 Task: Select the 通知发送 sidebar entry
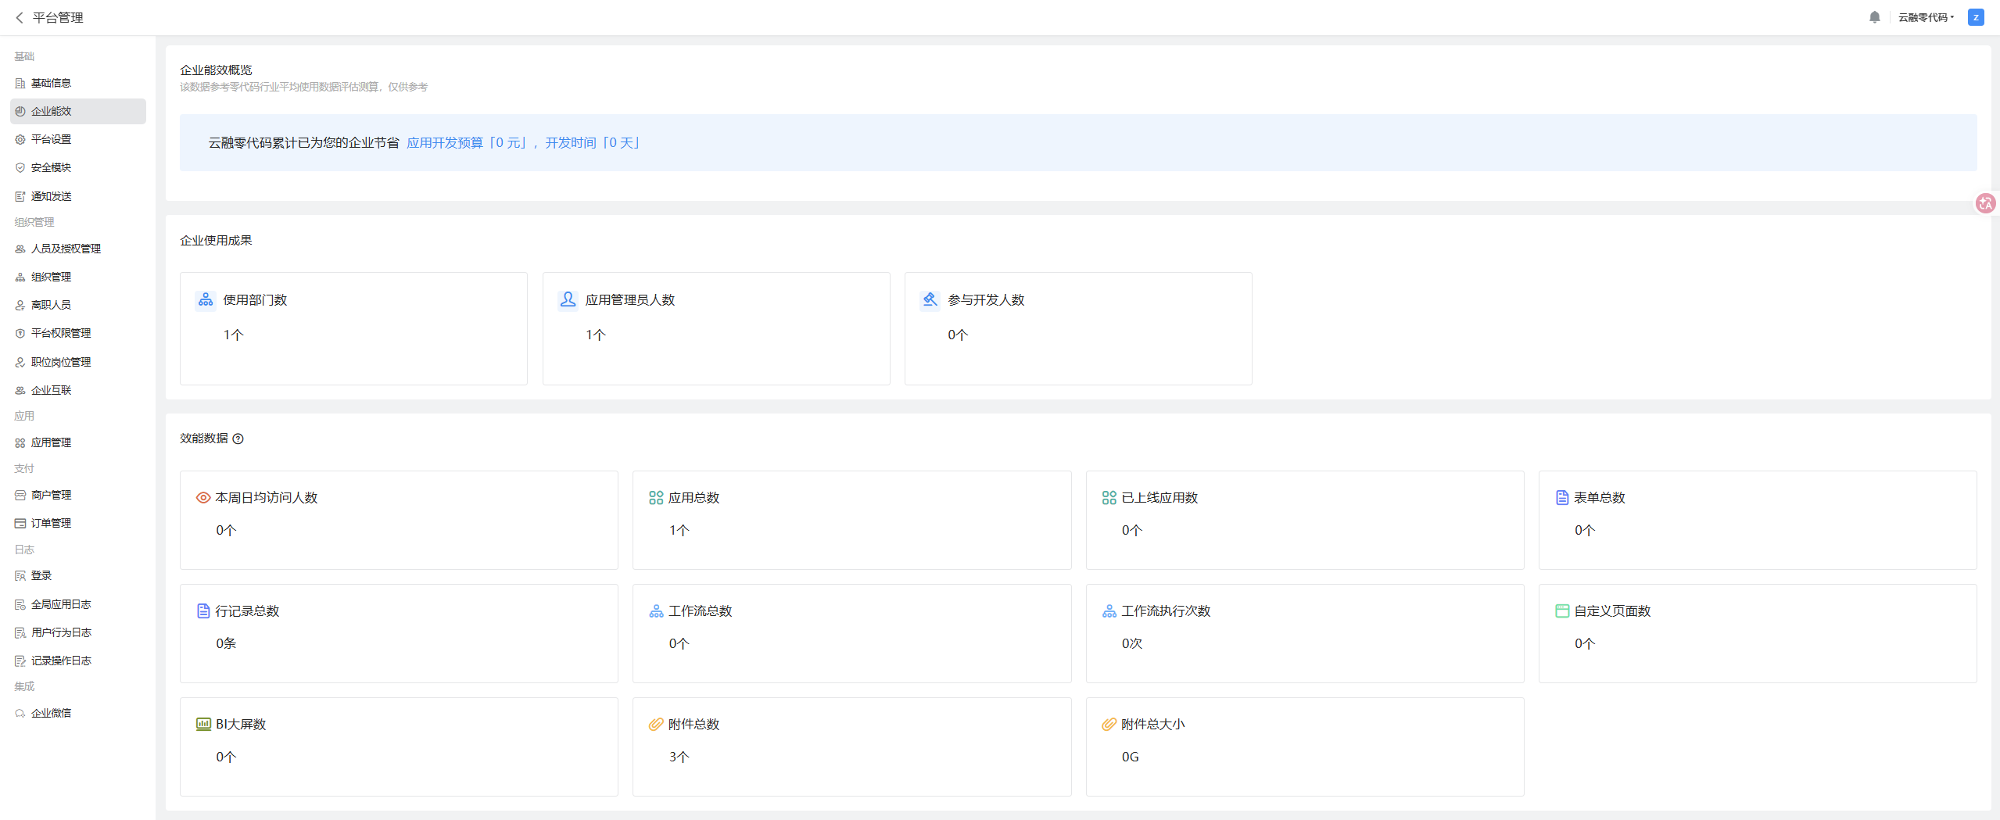(x=52, y=195)
